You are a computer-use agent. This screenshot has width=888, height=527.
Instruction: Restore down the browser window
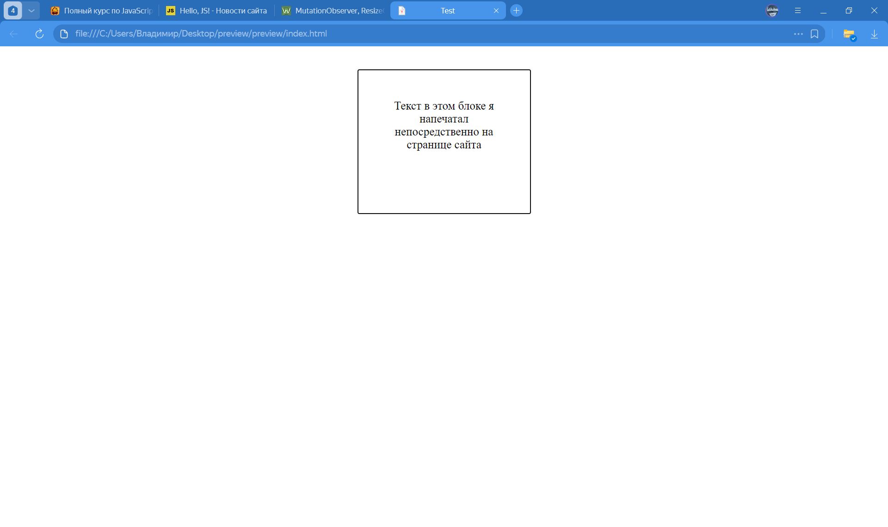click(849, 10)
